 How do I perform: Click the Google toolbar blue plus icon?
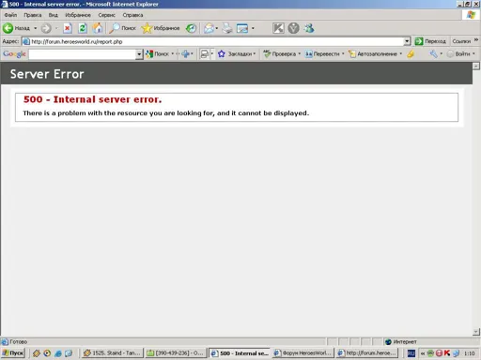click(x=185, y=54)
